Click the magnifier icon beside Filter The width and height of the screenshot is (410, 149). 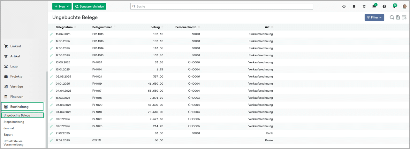click(392, 18)
